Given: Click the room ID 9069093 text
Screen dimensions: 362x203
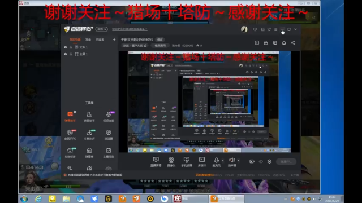Looking at the screenshot, I should tap(188, 46).
